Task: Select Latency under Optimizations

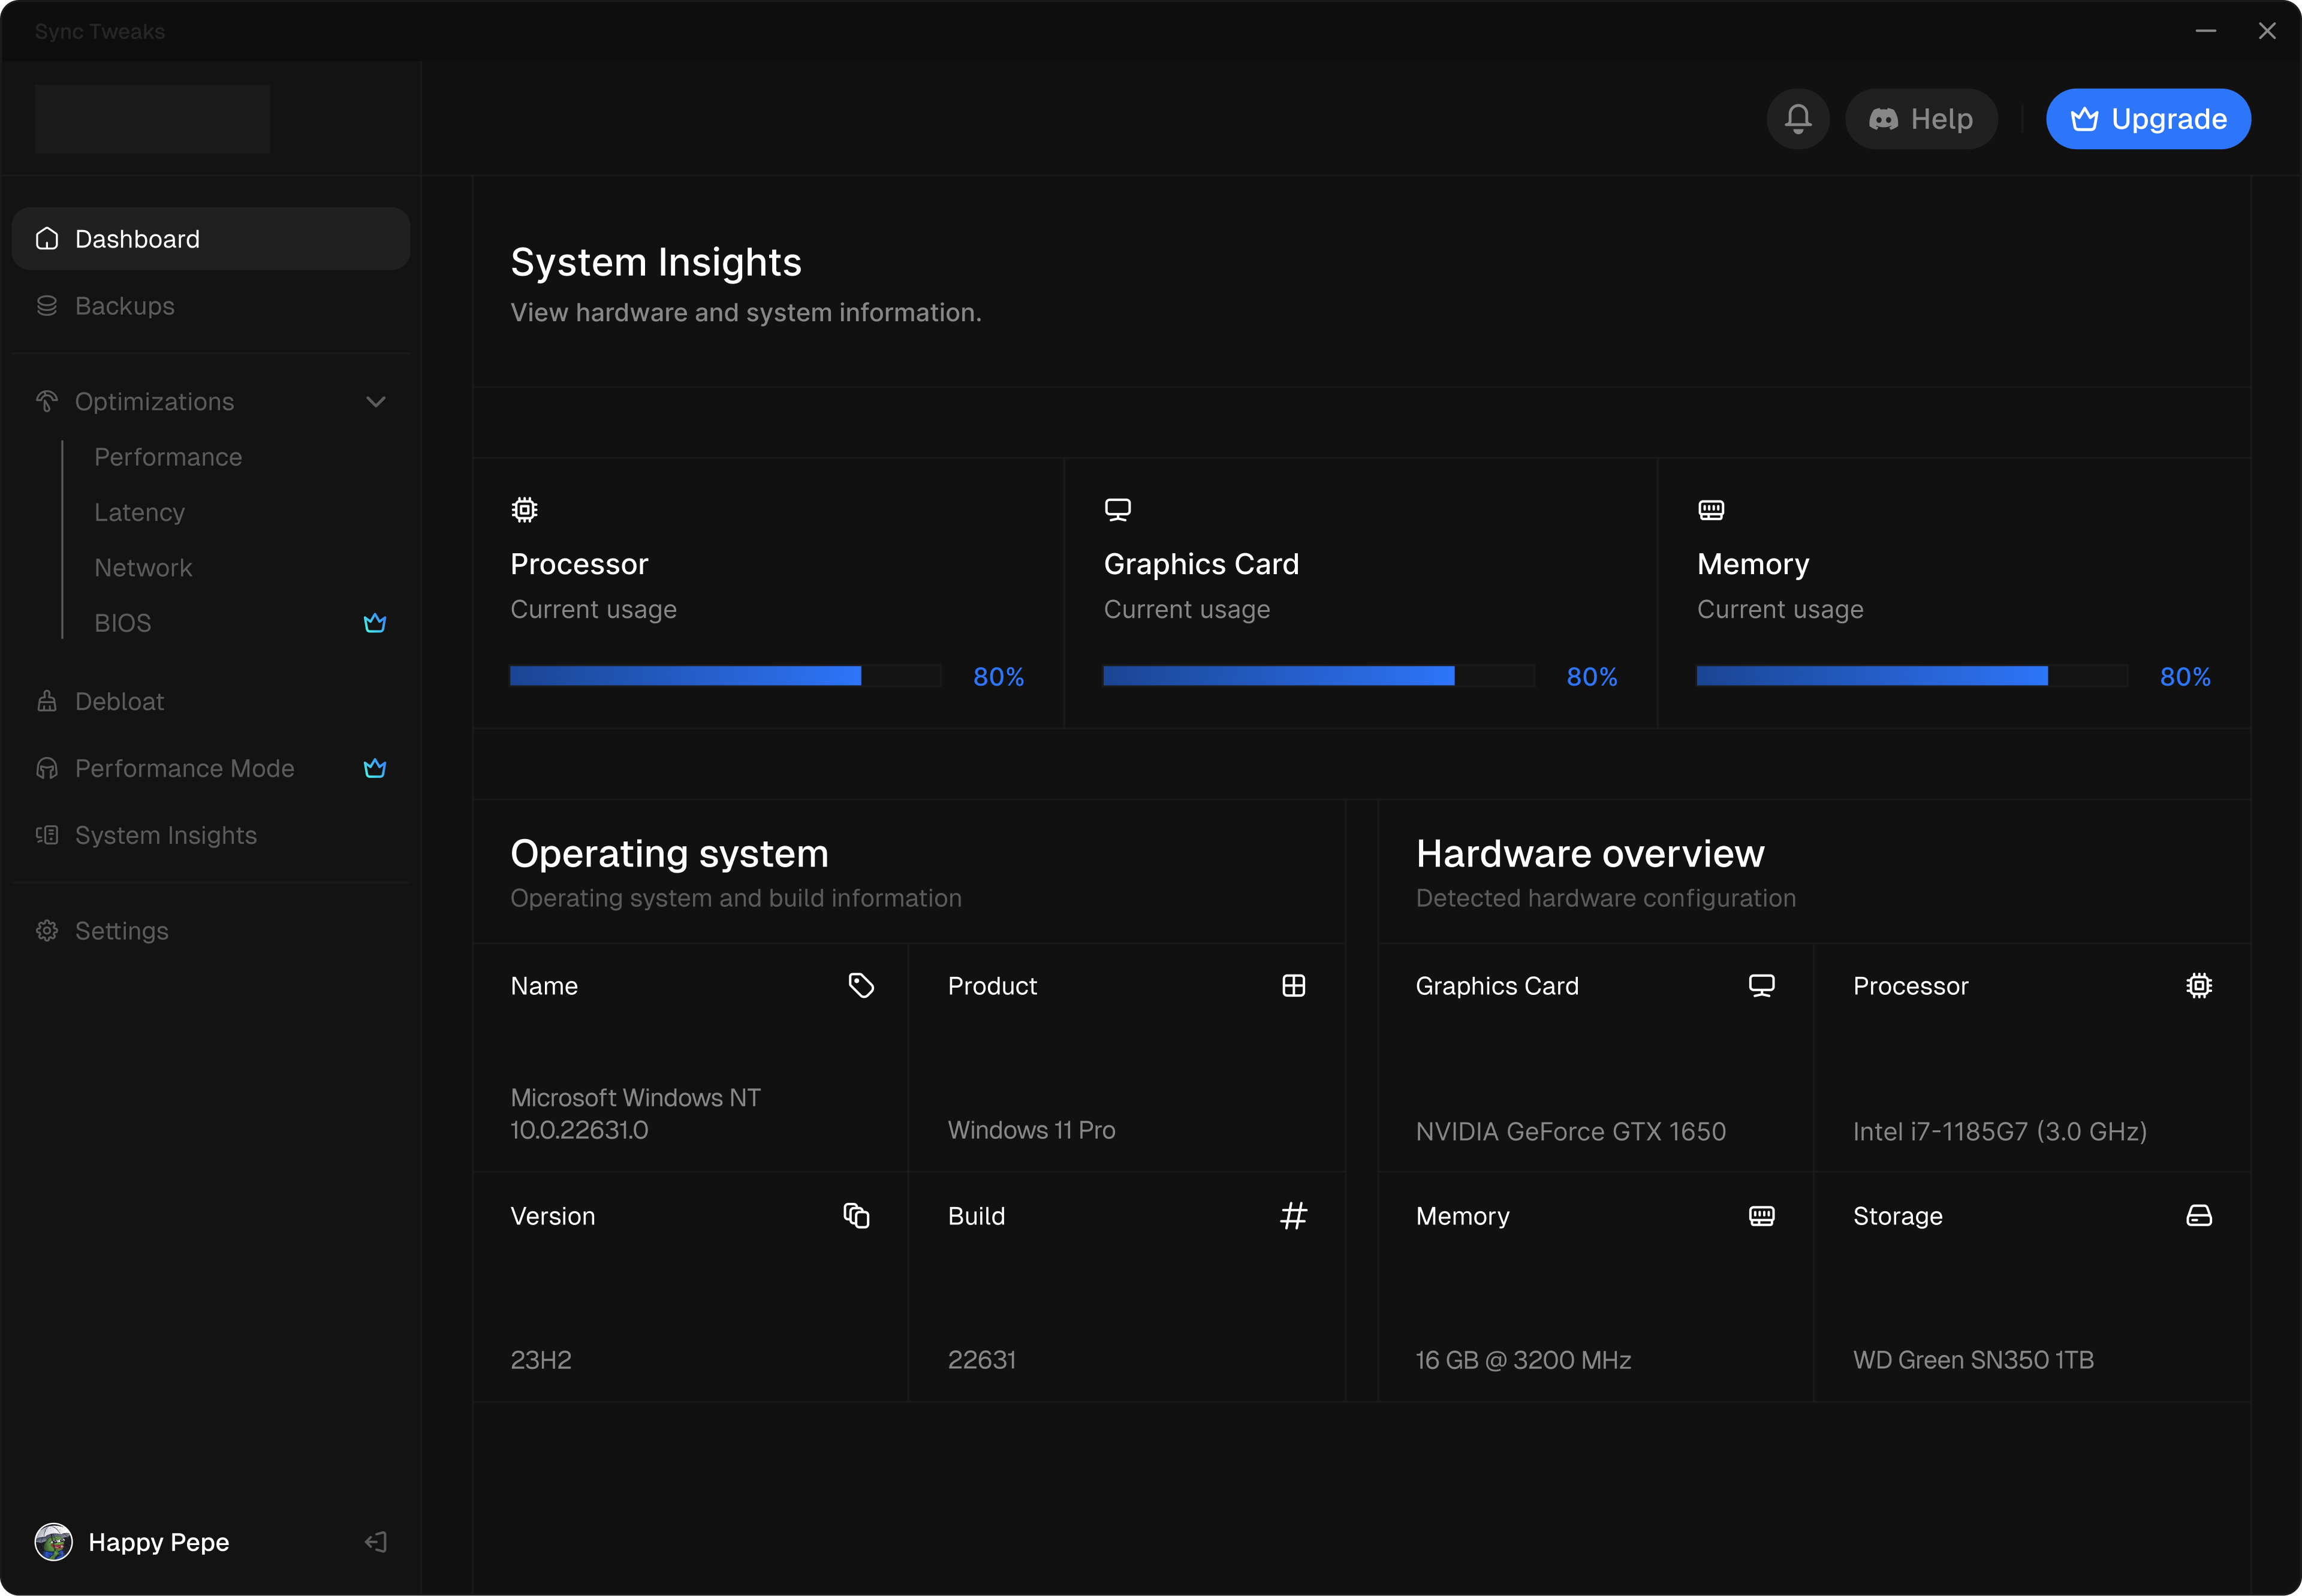Action: (139, 512)
